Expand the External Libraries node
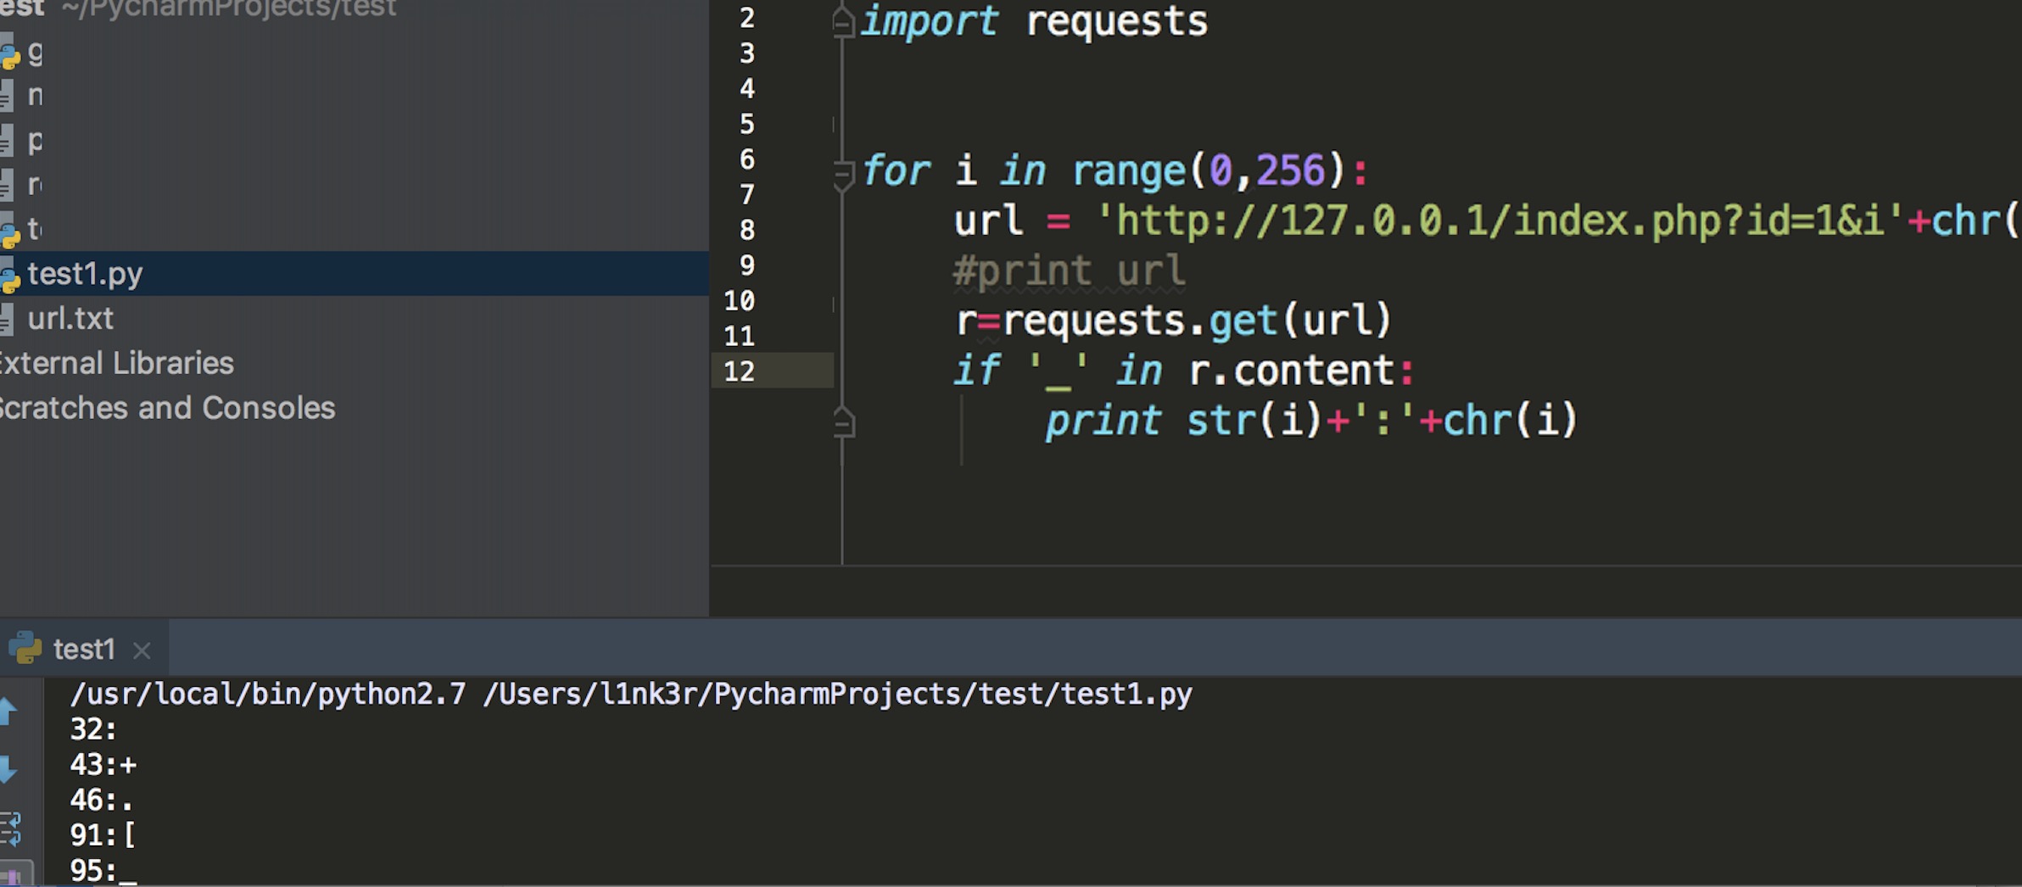This screenshot has width=2022, height=887. coord(115,363)
